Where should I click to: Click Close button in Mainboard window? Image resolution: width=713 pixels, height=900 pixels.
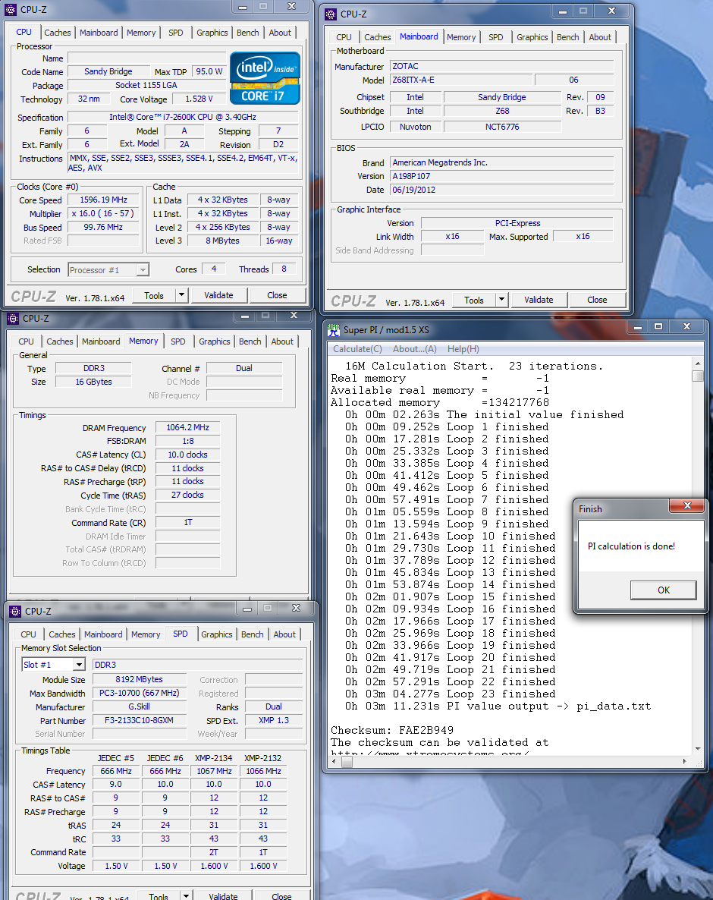[597, 300]
